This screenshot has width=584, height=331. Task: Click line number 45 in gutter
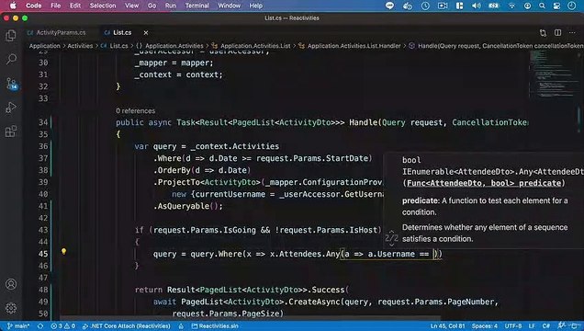click(x=43, y=254)
